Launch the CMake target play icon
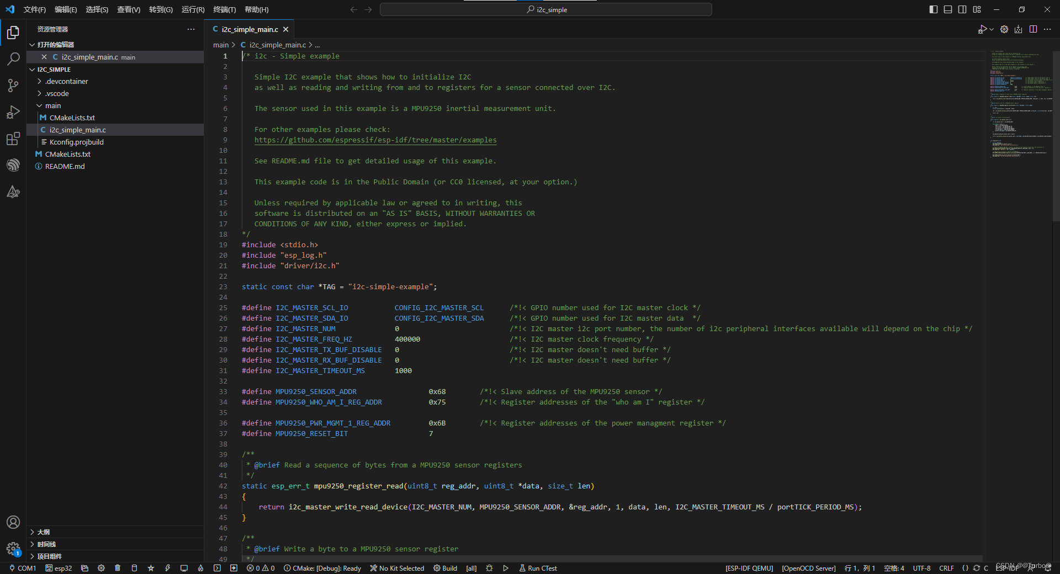Screen dimensions: 1060x574 coord(505,568)
